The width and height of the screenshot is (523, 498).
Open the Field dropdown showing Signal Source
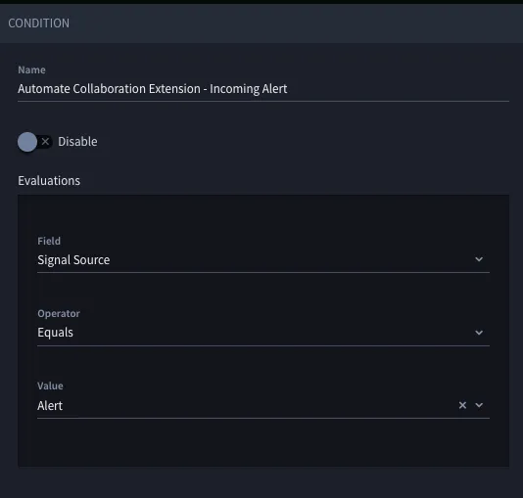[x=263, y=260]
